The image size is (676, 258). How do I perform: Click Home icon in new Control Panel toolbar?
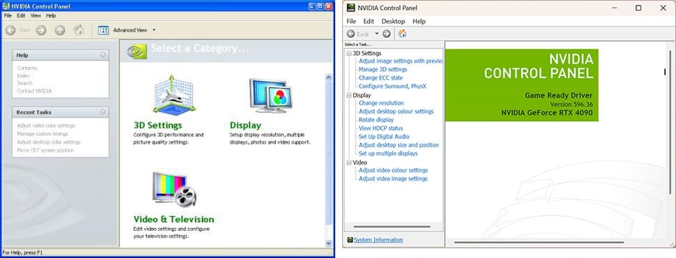click(402, 33)
